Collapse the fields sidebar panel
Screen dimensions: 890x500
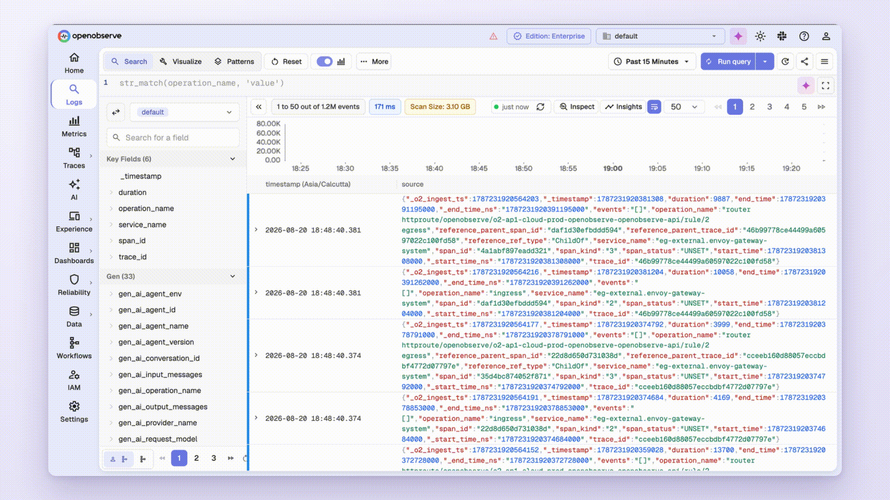tap(259, 107)
